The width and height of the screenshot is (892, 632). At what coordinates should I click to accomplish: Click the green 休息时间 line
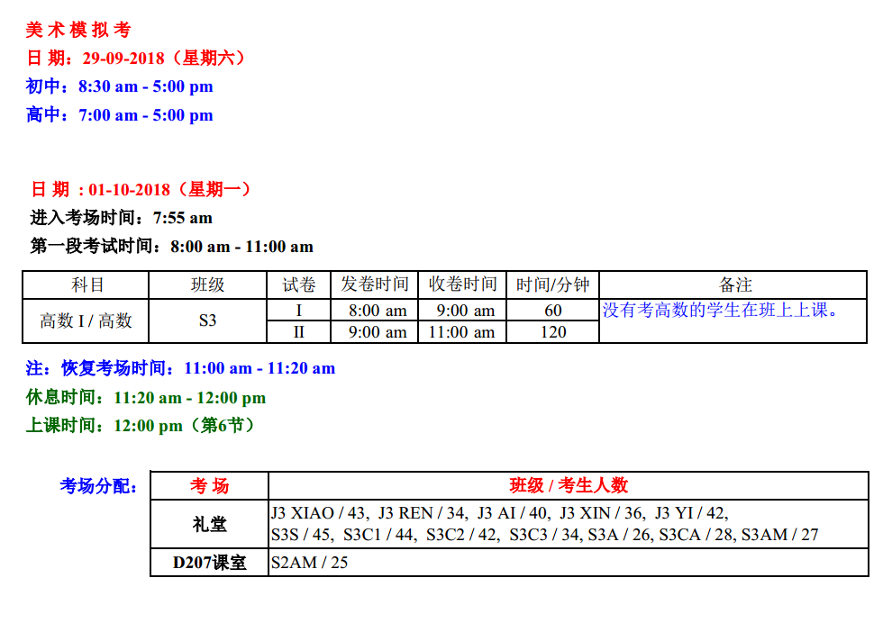click(146, 398)
